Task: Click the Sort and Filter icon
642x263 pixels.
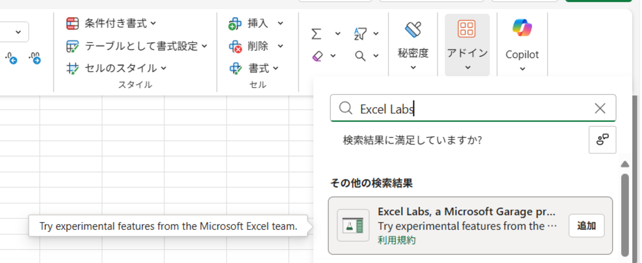Action: (x=360, y=34)
